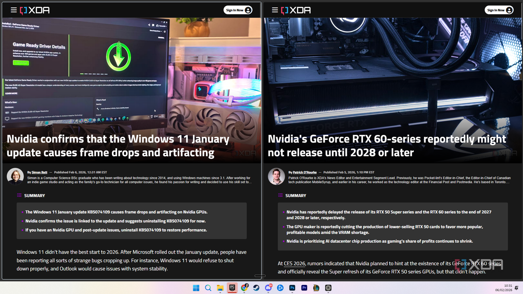Click the 'Published Feb 5, 2026, 1:10 PM EST' date
The height and width of the screenshot is (294, 523).
(349, 172)
